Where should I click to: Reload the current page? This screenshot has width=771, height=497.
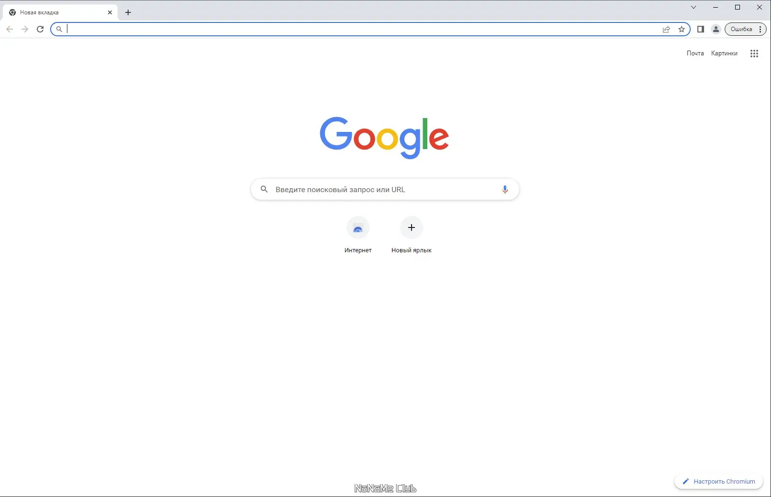pos(40,29)
